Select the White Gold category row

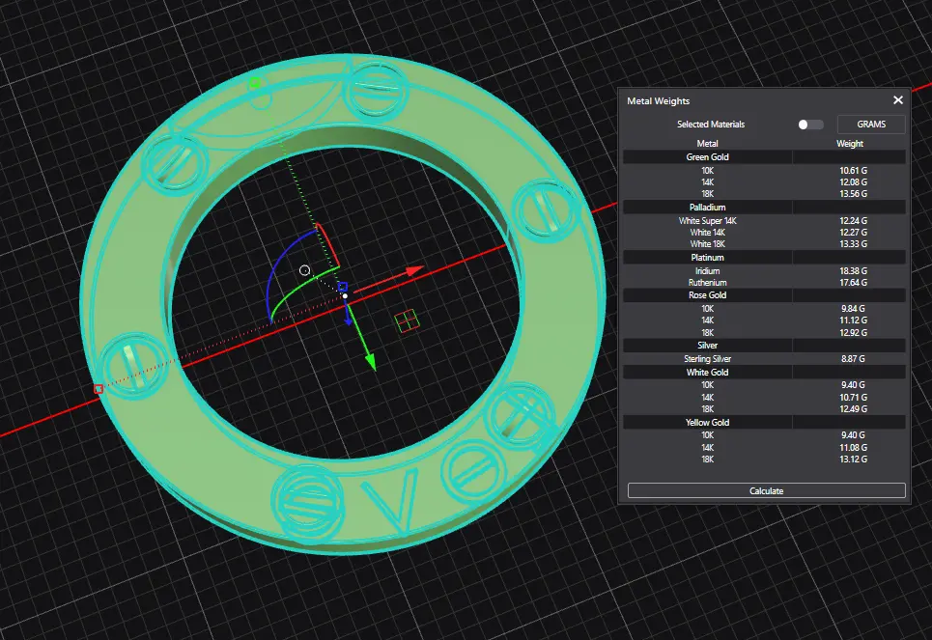point(764,372)
